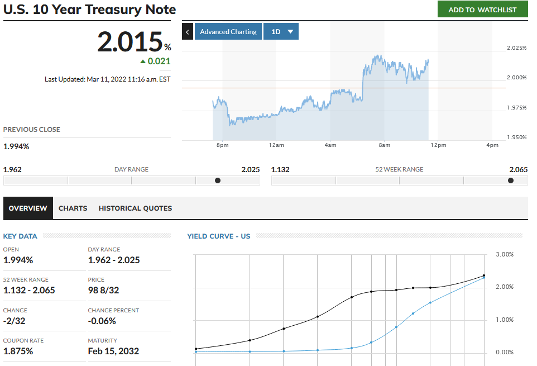Image resolution: width=537 pixels, height=366 pixels.
Task: Click the Open value 1.994%
Action: pos(18,260)
